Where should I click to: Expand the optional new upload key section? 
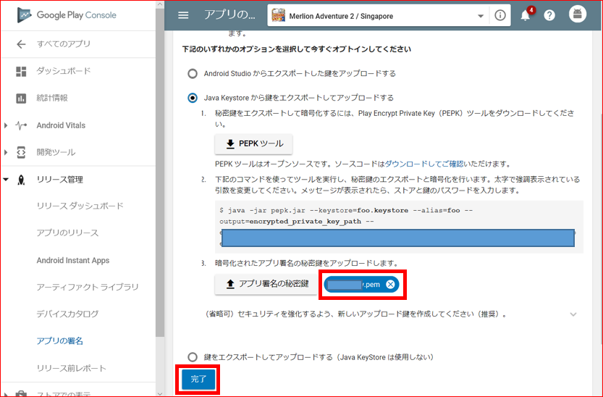(x=573, y=314)
